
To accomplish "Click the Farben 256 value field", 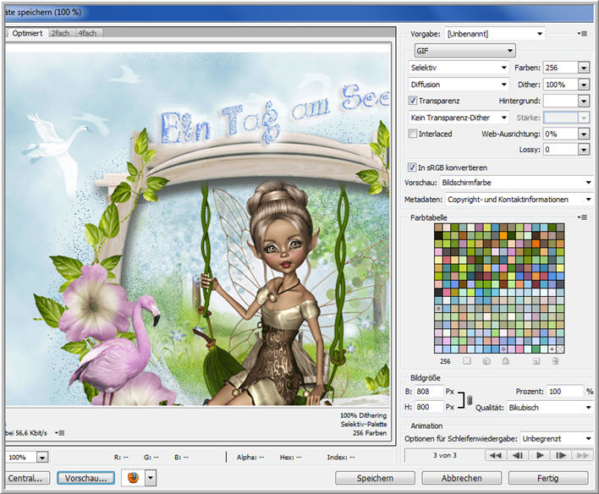I will [560, 68].
